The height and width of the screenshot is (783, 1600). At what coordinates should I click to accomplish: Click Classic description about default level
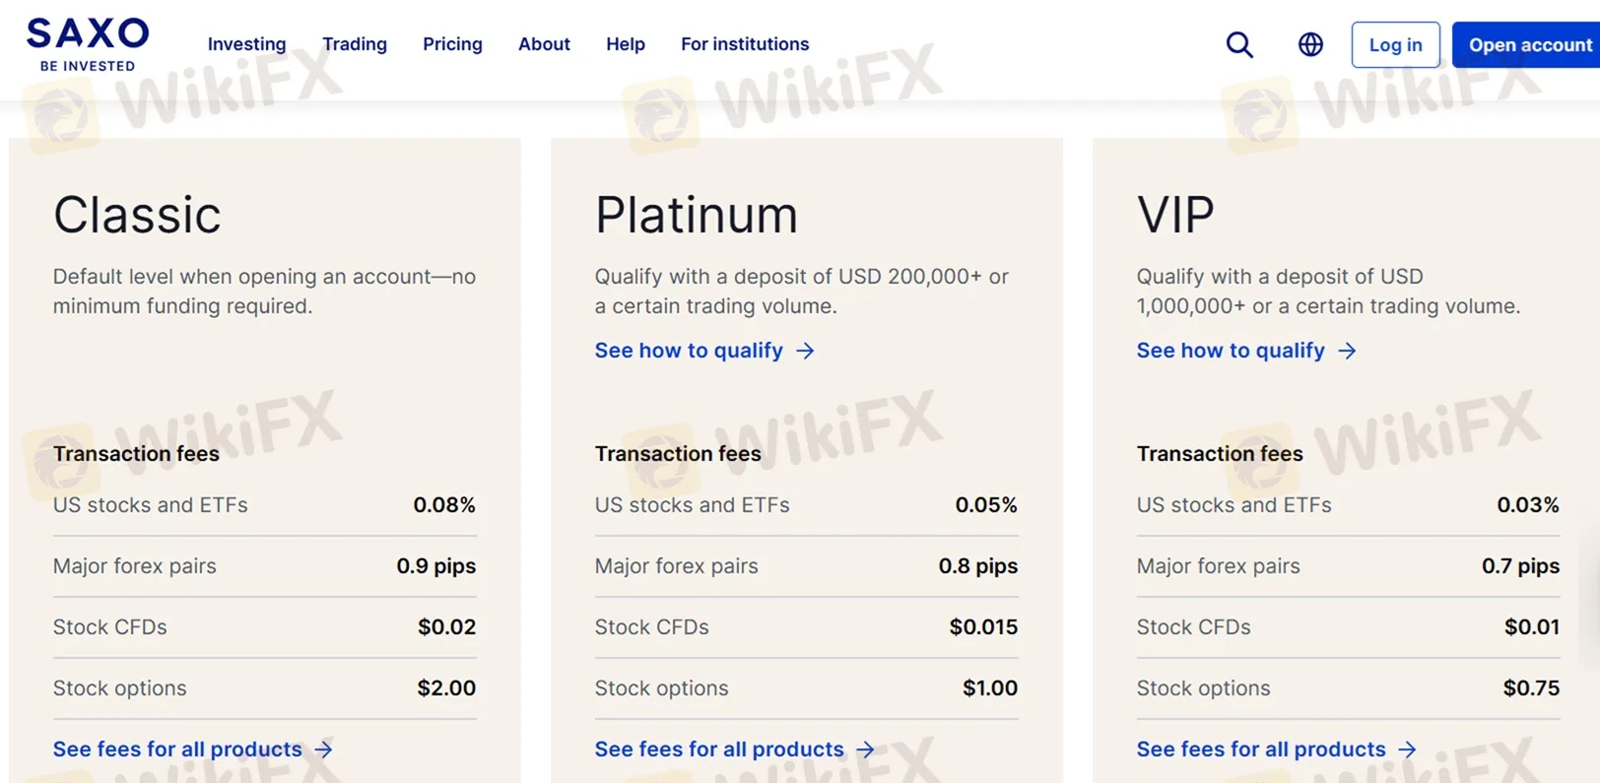pyautogui.click(x=264, y=292)
